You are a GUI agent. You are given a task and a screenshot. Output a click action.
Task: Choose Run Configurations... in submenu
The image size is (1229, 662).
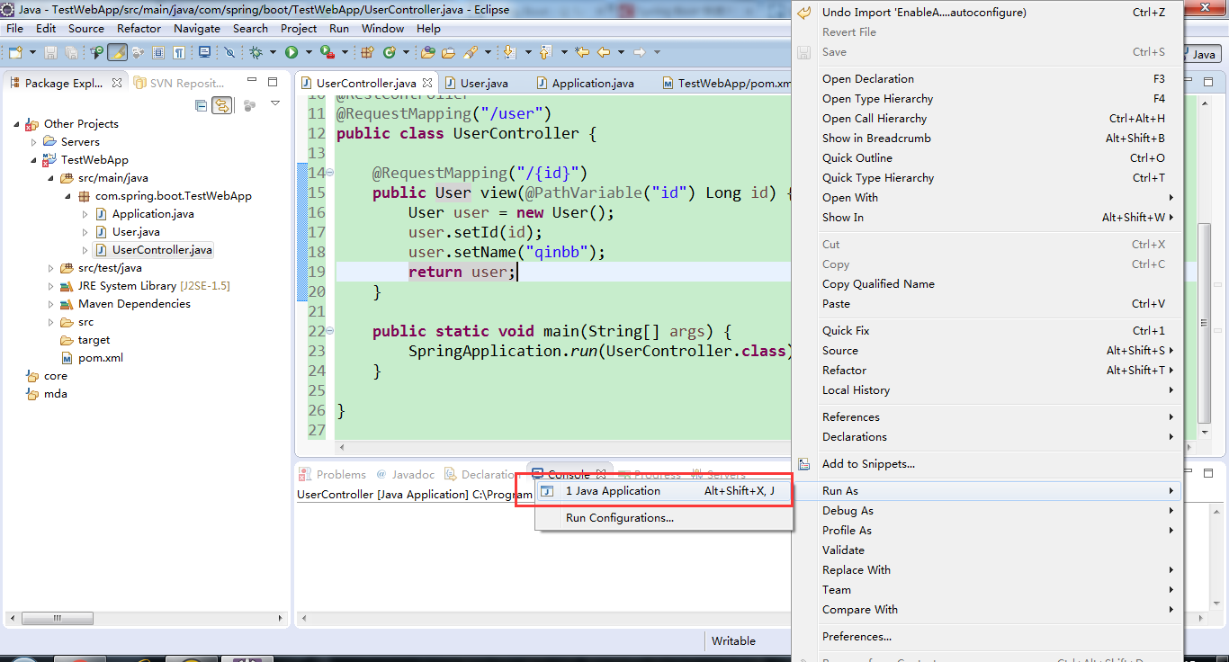(663, 518)
